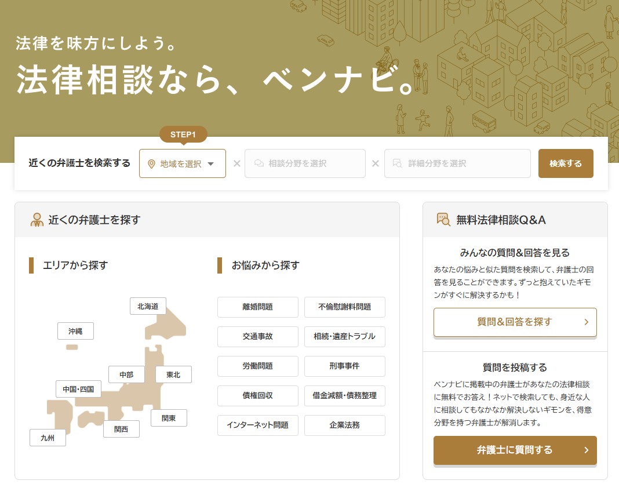
Task: Select 中部 region on the map
Action: (126, 374)
